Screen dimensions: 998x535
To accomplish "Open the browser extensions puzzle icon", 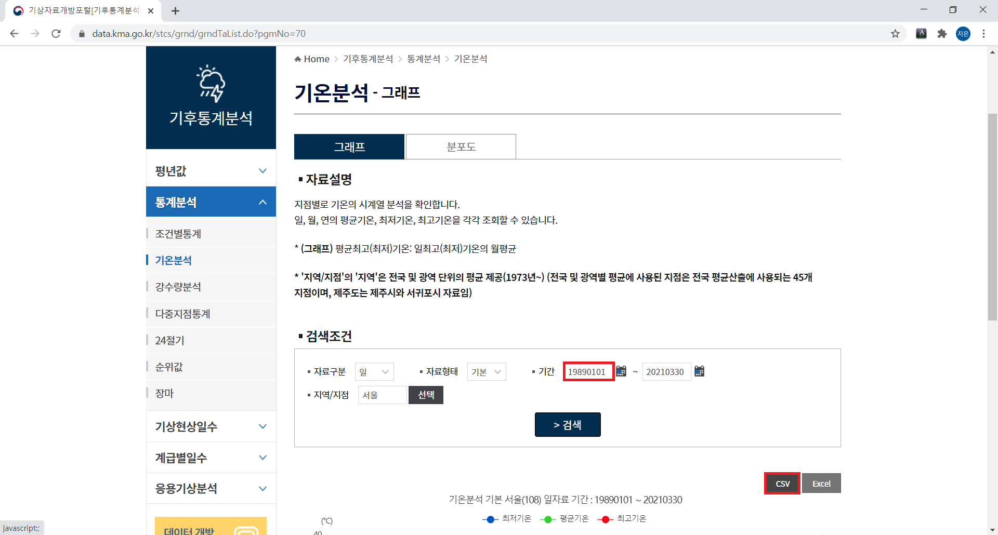I will click(x=942, y=34).
